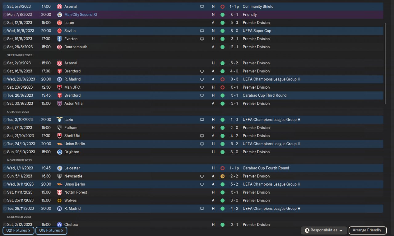Click the TV icon on the Community Shield row

(202, 6)
